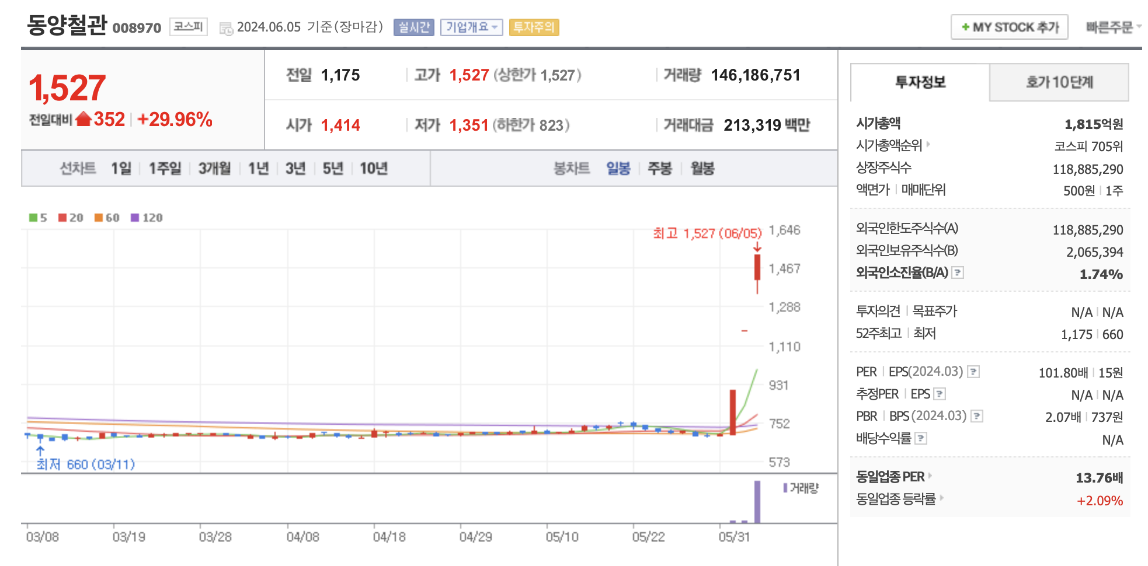This screenshot has width=1148, height=566.
Task: Select the 3개월 line chart period
Action: tap(214, 169)
